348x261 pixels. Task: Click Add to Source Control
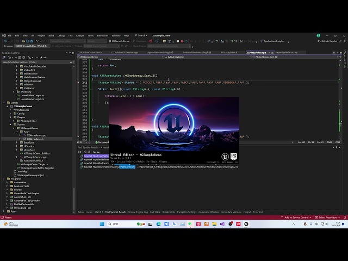click(x=296, y=217)
